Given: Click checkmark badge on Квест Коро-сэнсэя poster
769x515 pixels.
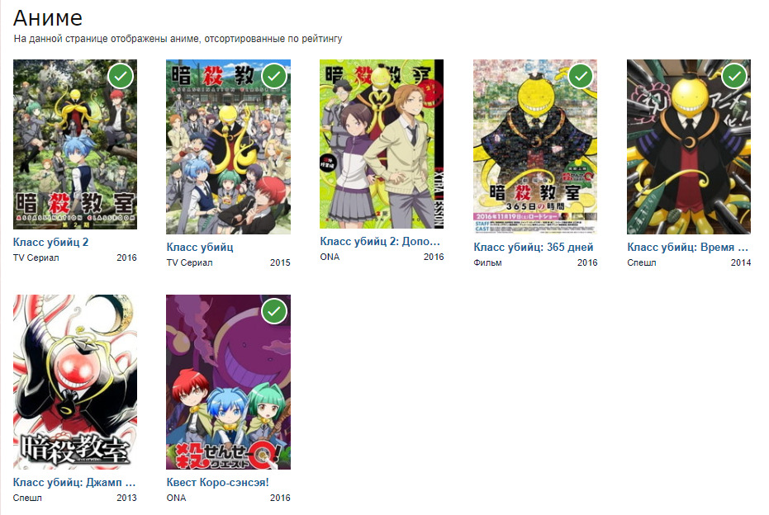Looking at the screenshot, I should coord(274,311).
